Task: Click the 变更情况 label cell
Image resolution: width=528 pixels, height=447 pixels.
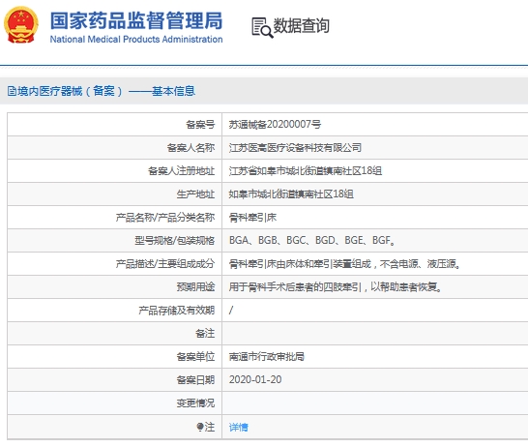Action: click(x=114, y=402)
